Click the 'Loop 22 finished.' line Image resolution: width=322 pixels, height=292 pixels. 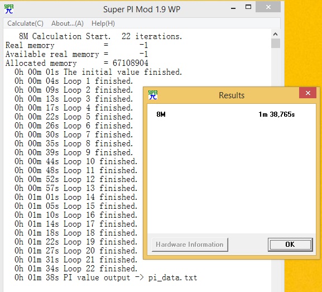pyautogui.click(x=76, y=269)
